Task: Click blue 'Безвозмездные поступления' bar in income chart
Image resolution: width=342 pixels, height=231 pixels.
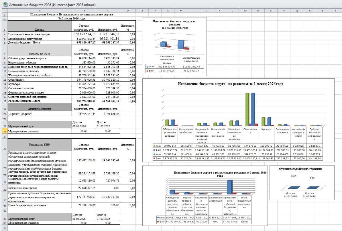Action: [181, 44]
